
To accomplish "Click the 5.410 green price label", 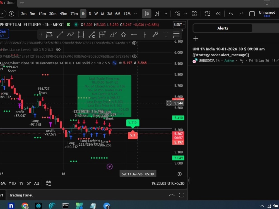I will [x=178, y=118].
